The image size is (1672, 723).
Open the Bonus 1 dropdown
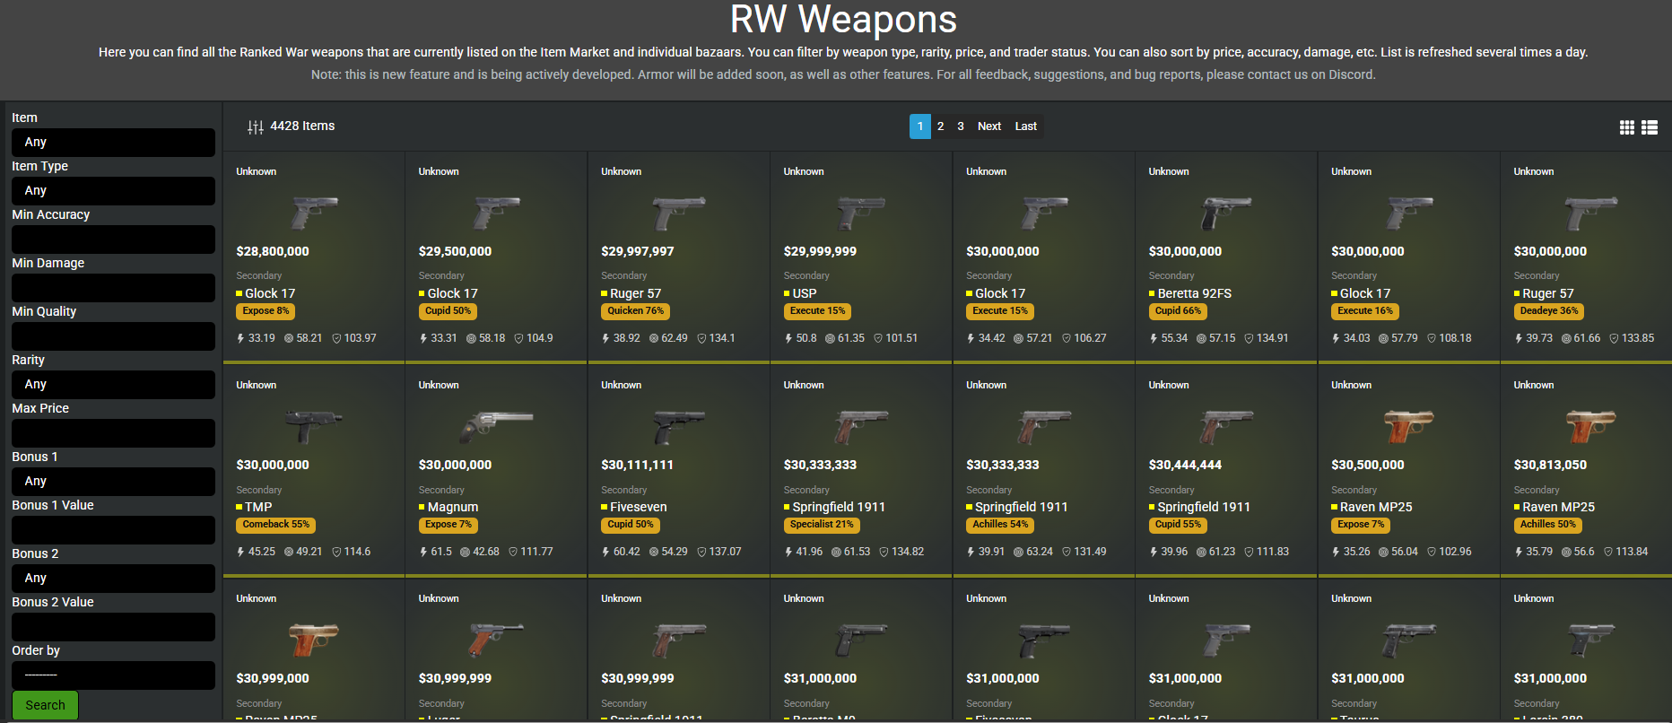tap(113, 481)
